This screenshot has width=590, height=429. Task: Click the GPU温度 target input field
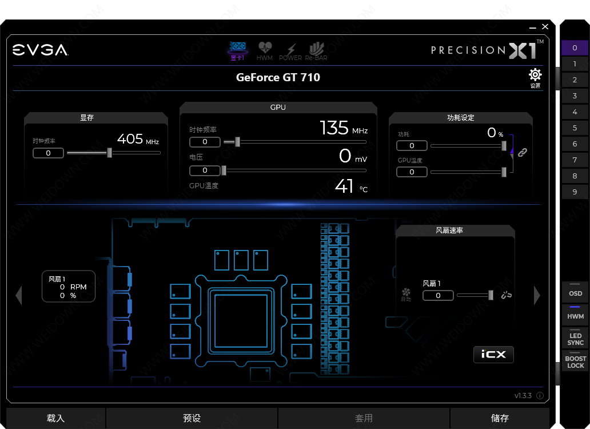click(x=412, y=172)
